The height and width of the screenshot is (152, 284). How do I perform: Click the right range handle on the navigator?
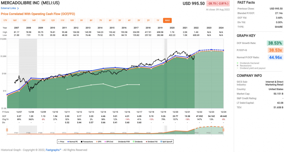[x=223, y=130]
